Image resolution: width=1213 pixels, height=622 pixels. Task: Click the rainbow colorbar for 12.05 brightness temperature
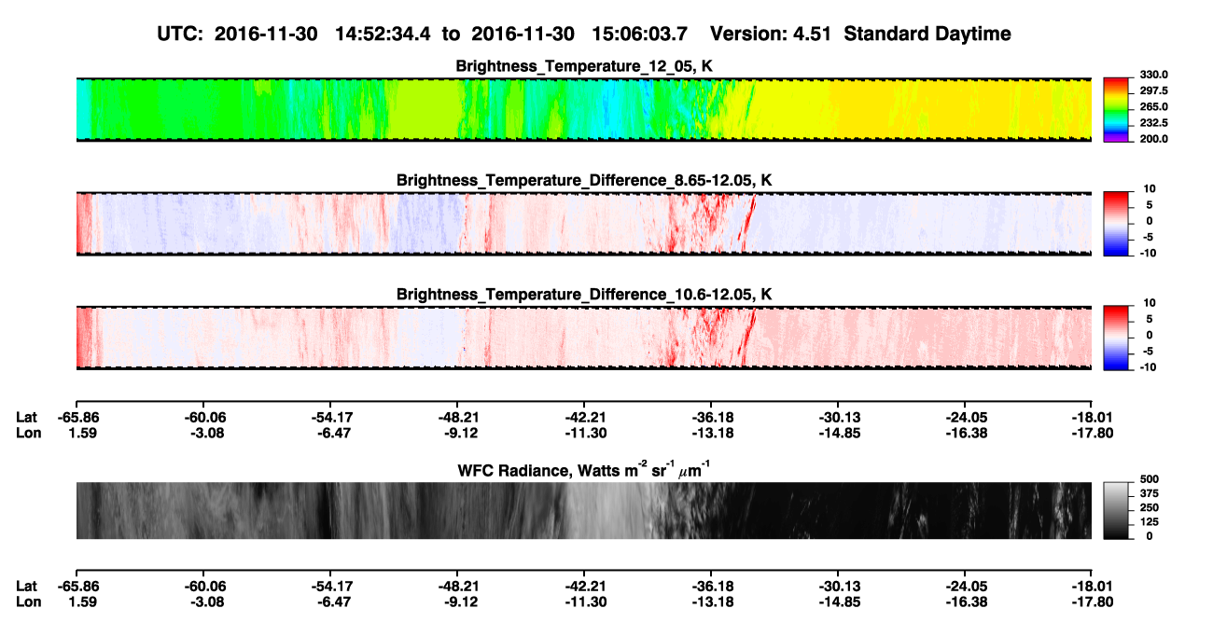[1116, 110]
